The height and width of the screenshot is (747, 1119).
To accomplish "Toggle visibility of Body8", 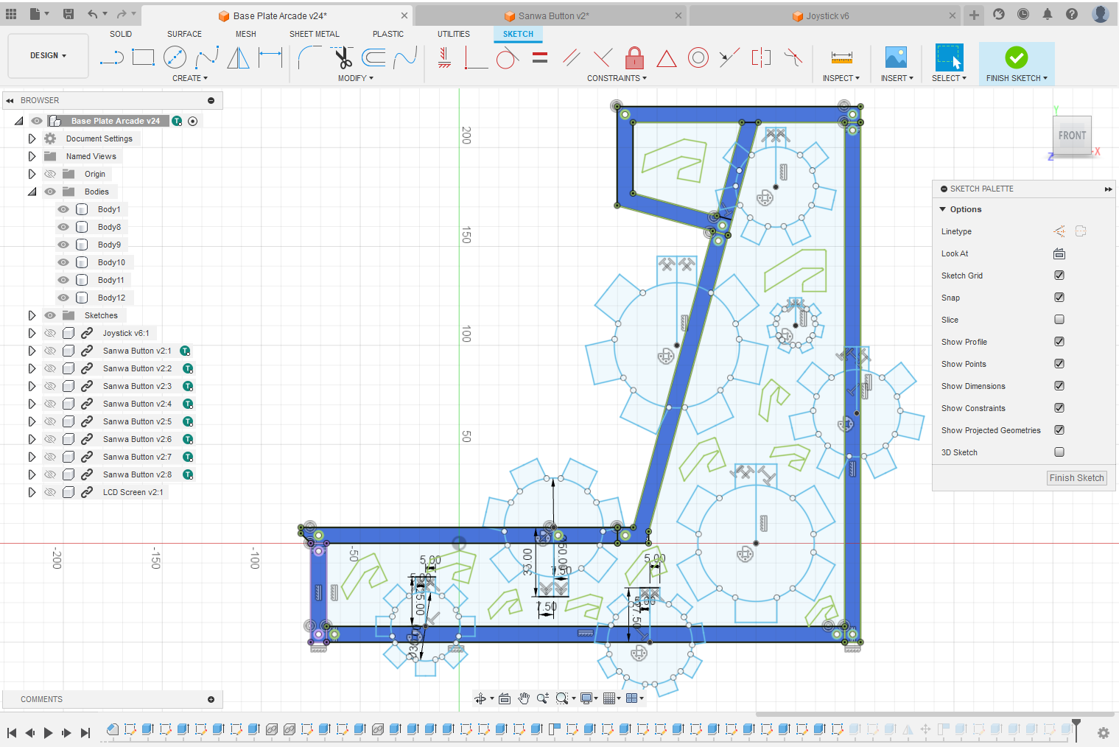I will point(63,226).
